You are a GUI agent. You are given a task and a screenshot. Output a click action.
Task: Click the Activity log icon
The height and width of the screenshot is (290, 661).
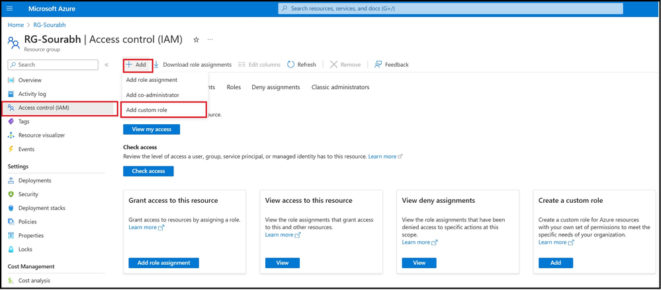(x=11, y=94)
